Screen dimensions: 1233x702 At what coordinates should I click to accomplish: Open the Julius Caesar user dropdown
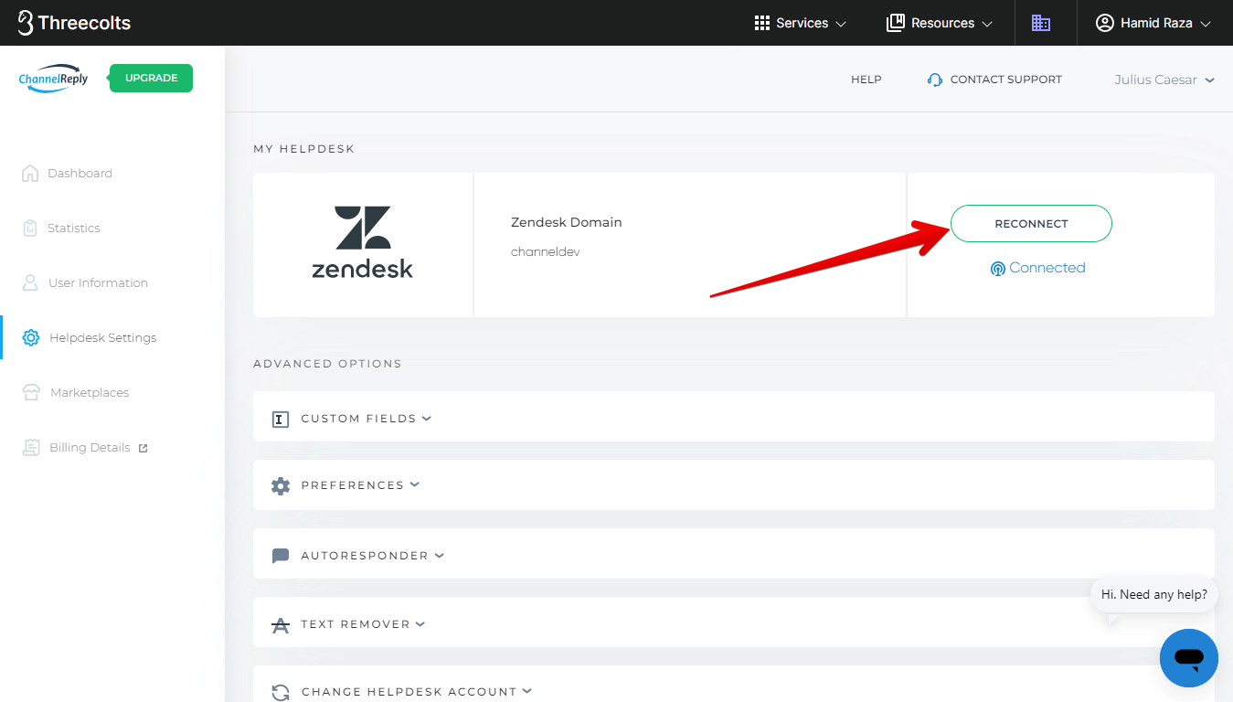tap(1164, 80)
